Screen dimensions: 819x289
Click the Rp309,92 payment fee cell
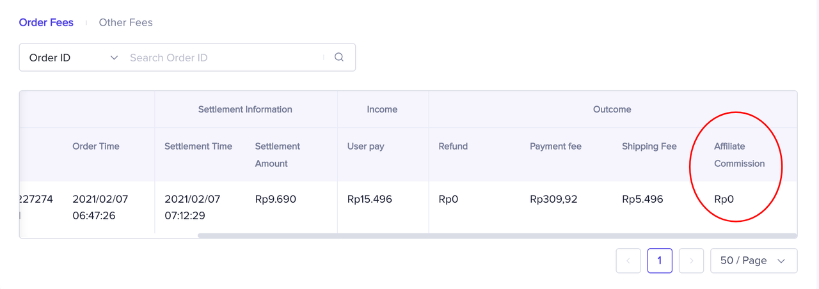[x=553, y=199]
